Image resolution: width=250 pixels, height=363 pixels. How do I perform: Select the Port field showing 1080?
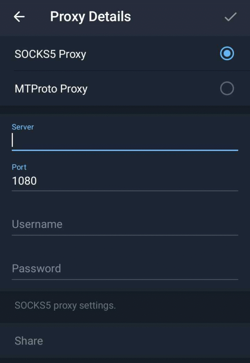point(124,181)
